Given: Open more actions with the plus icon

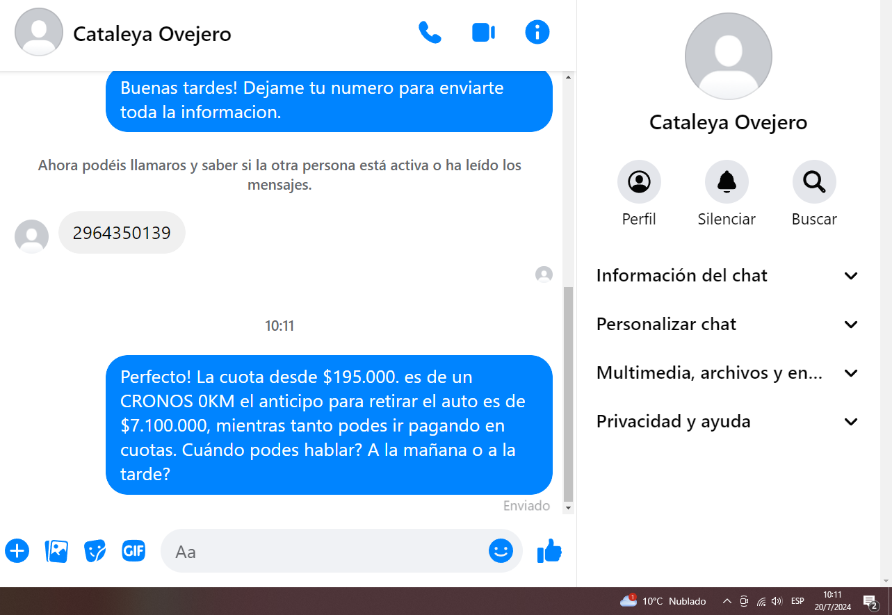Looking at the screenshot, I should click(17, 551).
